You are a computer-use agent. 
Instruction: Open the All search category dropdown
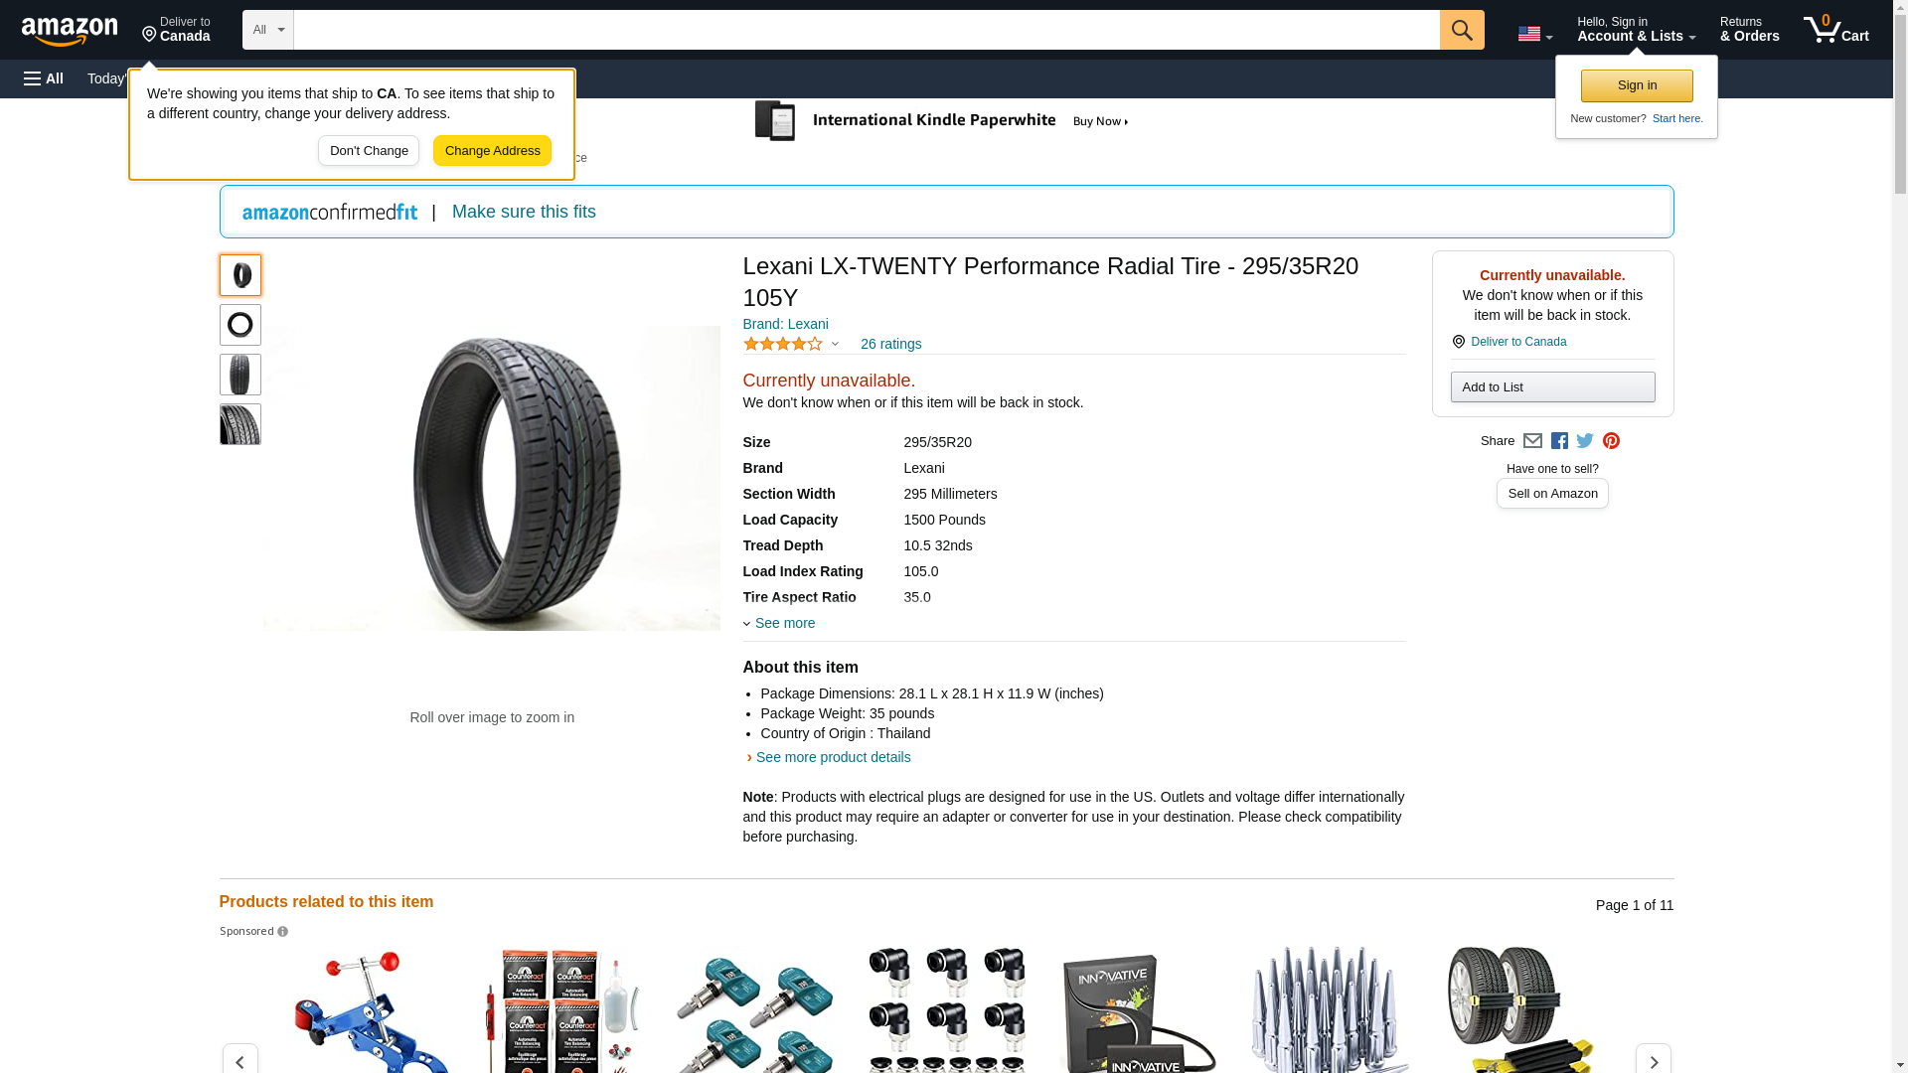tap(267, 30)
